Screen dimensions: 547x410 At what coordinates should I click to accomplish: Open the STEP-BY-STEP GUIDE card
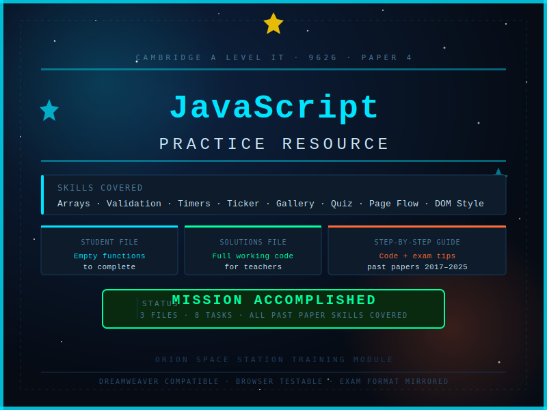point(417,250)
